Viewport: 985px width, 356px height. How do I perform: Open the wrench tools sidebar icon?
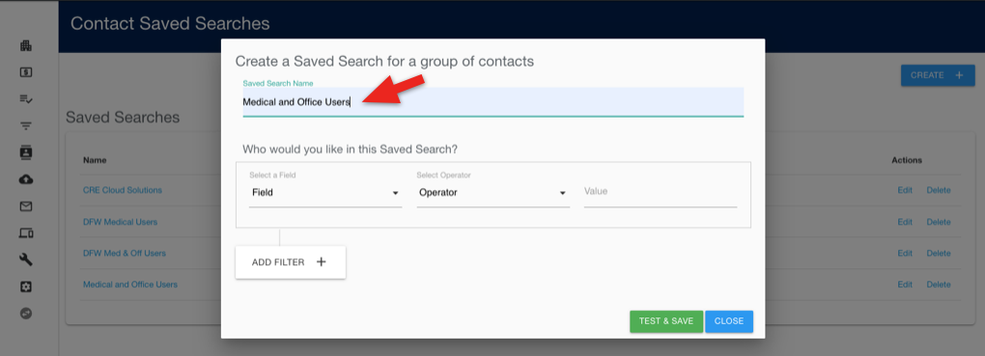click(26, 260)
